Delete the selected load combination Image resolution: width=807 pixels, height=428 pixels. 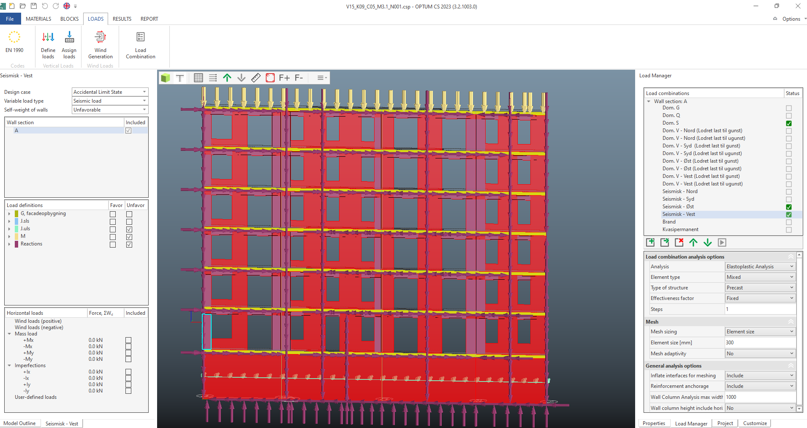679,242
